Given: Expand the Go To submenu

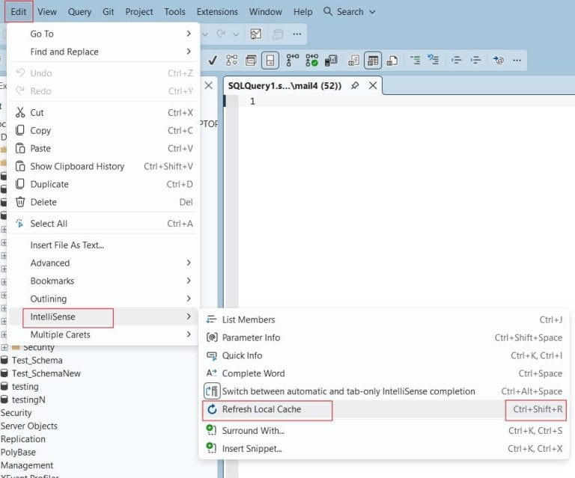Looking at the screenshot, I should point(103,34).
